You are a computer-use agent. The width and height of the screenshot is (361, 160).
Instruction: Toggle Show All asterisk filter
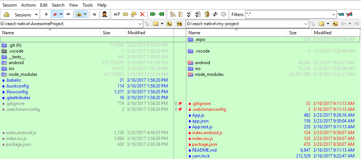(x=46, y=15)
